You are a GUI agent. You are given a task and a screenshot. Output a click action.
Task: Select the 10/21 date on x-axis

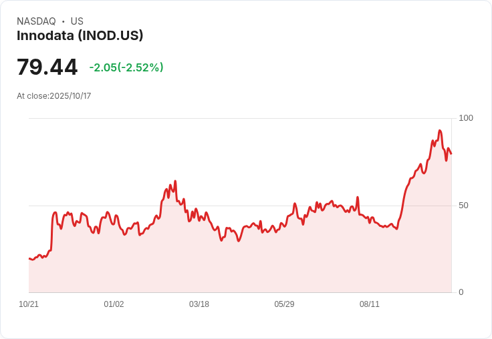click(x=29, y=304)
